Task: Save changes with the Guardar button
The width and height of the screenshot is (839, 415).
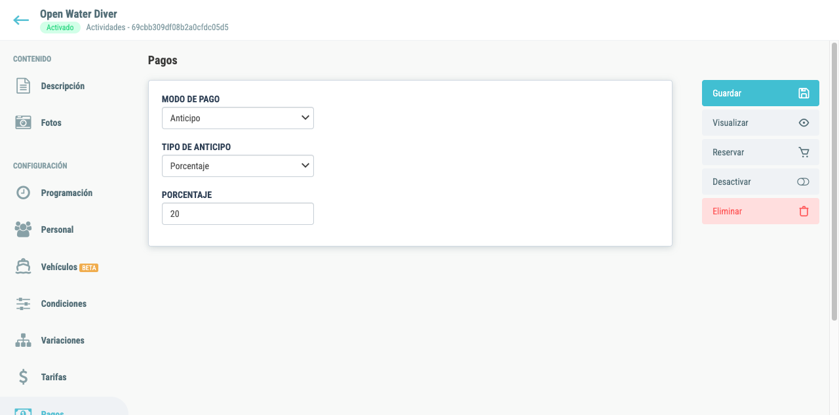Action: pos(760,93)
